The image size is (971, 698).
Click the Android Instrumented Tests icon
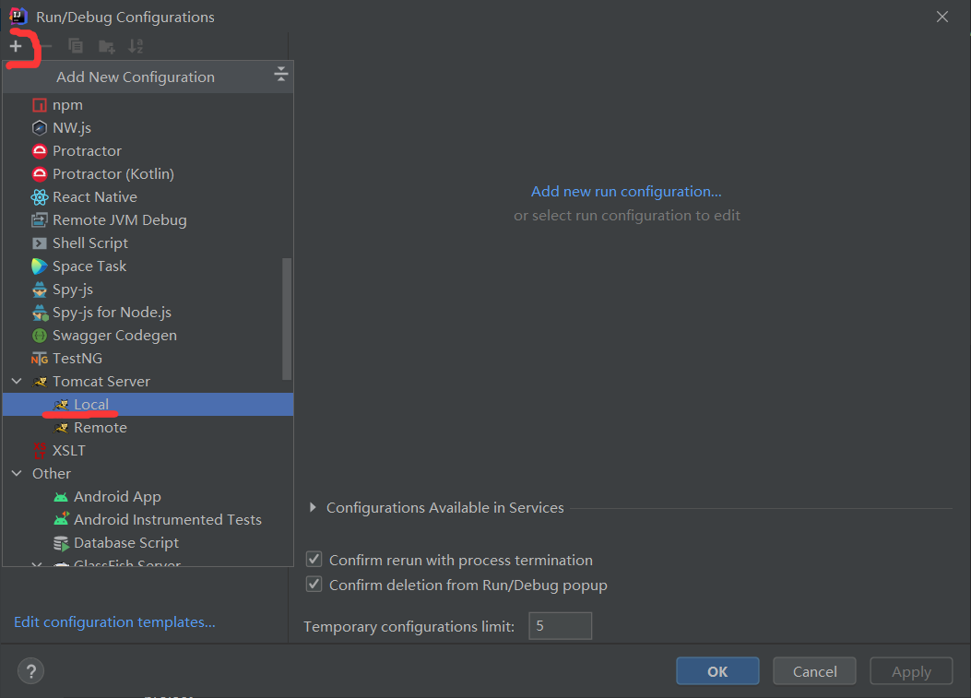[x=61, y=520]
